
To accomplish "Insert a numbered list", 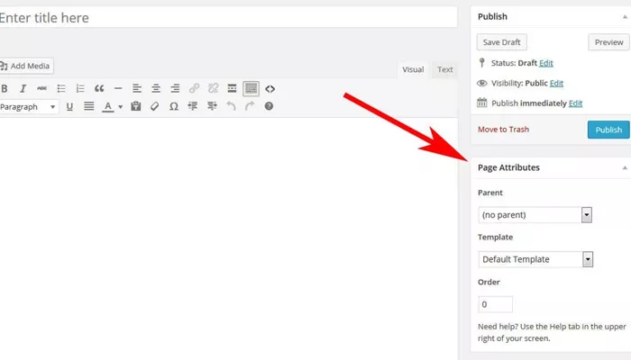I will [80, 88].
